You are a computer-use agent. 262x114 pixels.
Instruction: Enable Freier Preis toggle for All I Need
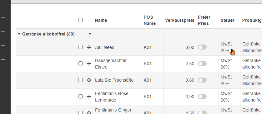pos(202,47)
